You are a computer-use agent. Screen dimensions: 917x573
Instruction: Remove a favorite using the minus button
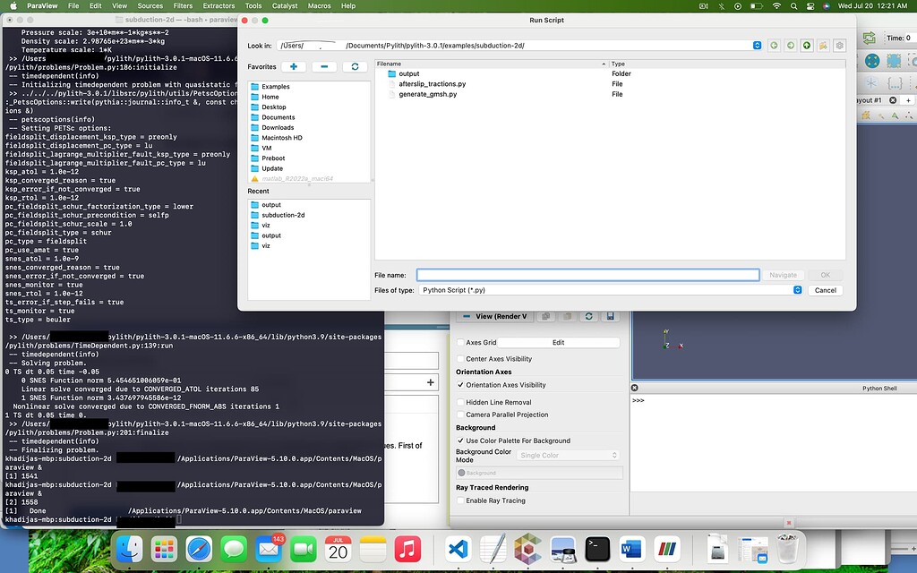(x=324, y=66)
